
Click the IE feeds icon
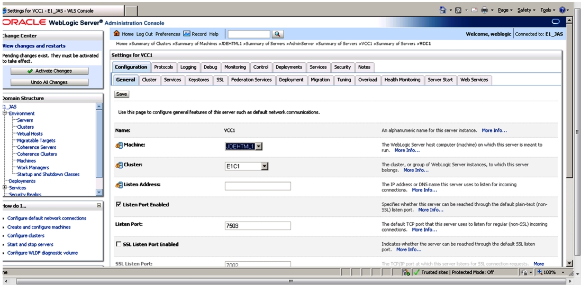pos(458,11)
